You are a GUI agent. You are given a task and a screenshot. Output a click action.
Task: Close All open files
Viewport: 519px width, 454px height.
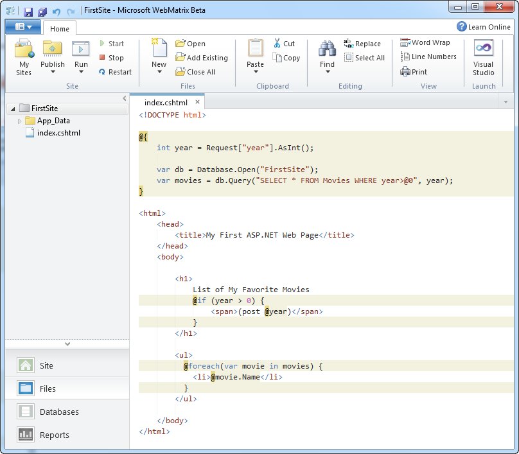pos(195,72)
